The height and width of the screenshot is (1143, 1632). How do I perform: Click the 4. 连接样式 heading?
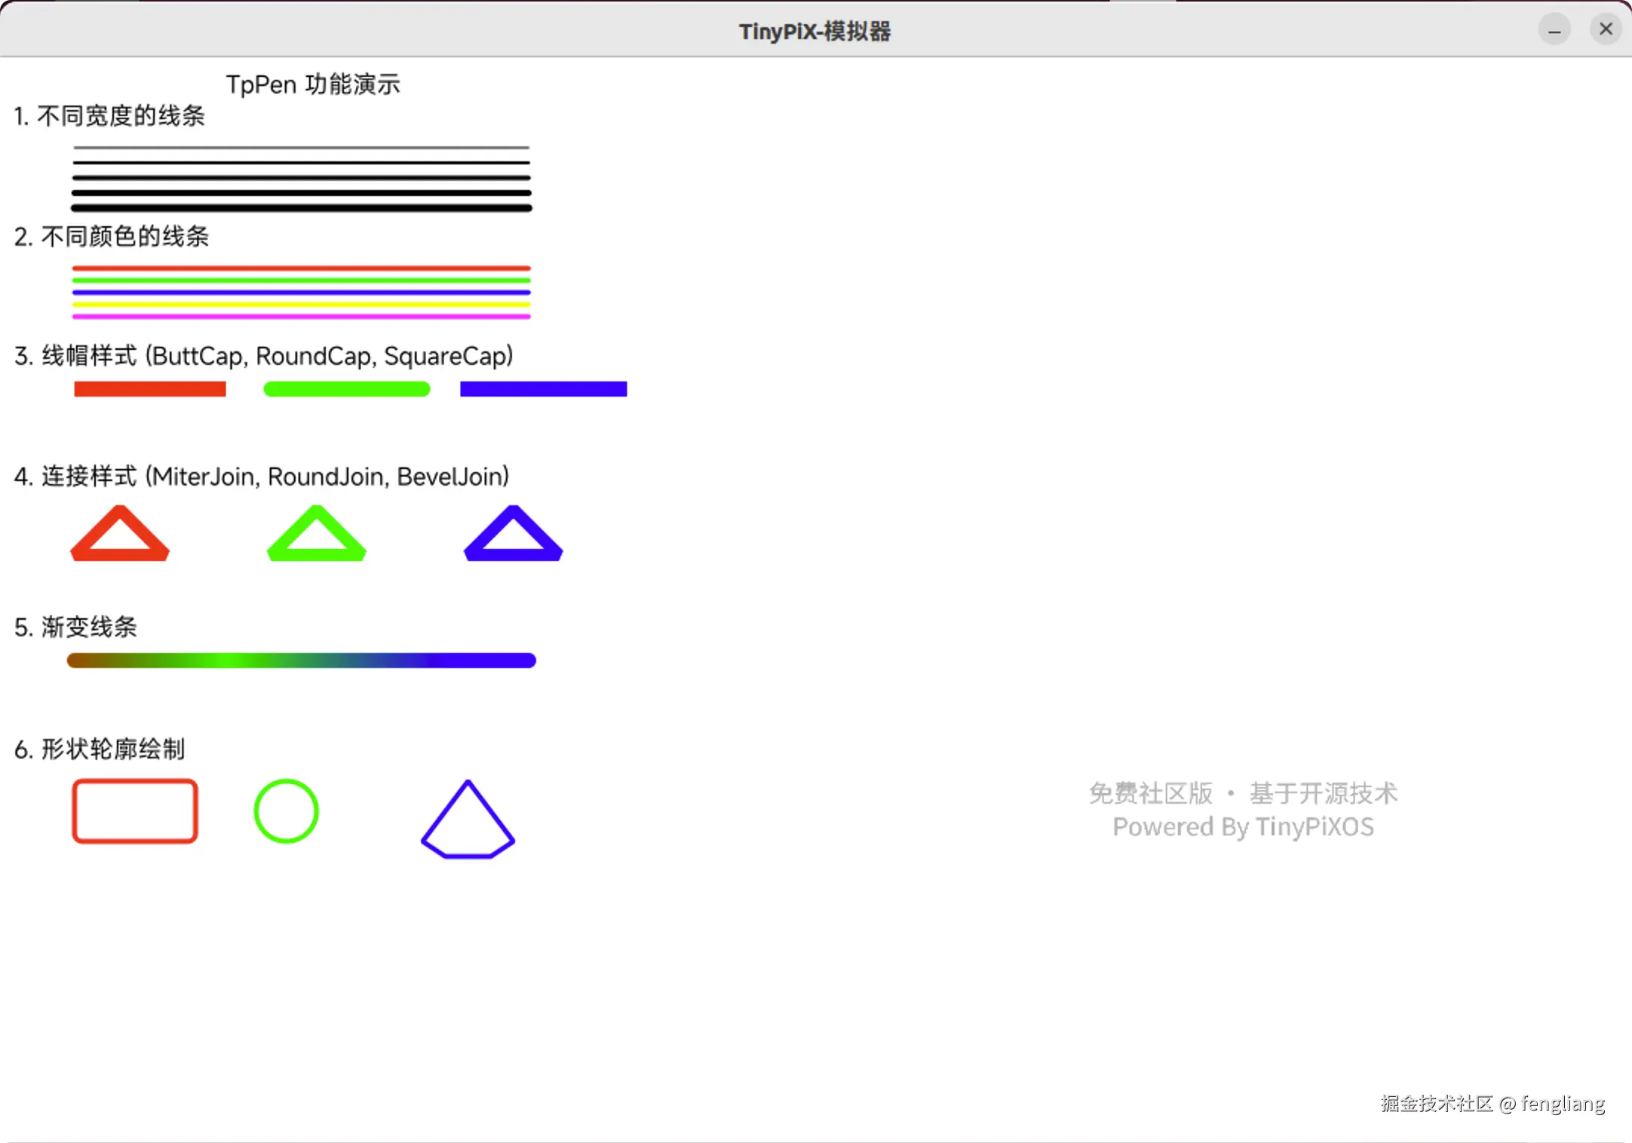[x=261, y=476]
